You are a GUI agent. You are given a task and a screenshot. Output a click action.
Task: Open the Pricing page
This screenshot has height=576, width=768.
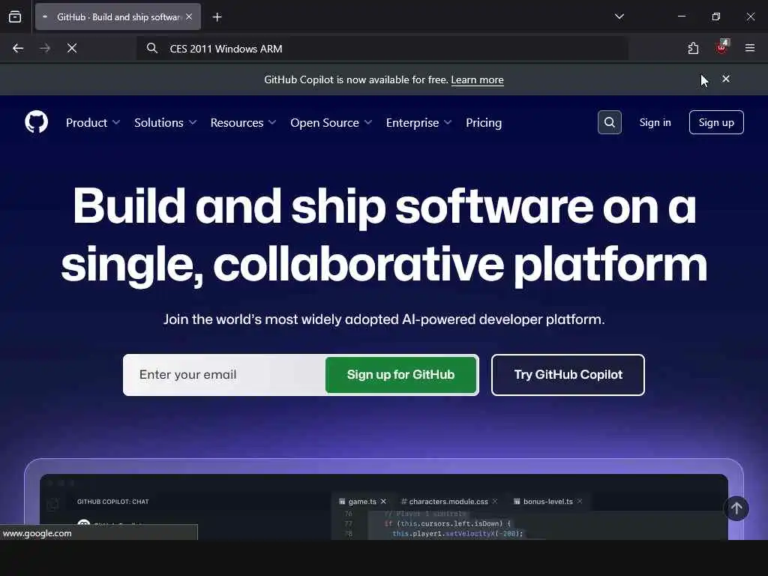484,122
